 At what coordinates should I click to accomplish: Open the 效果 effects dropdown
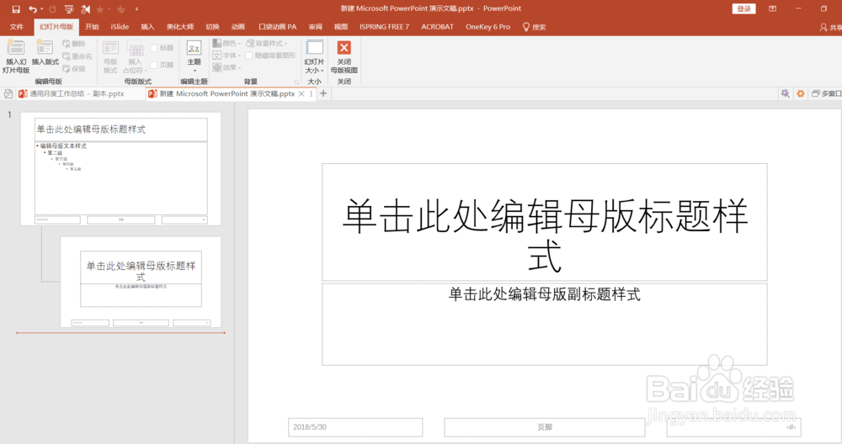tap(226, 67)
